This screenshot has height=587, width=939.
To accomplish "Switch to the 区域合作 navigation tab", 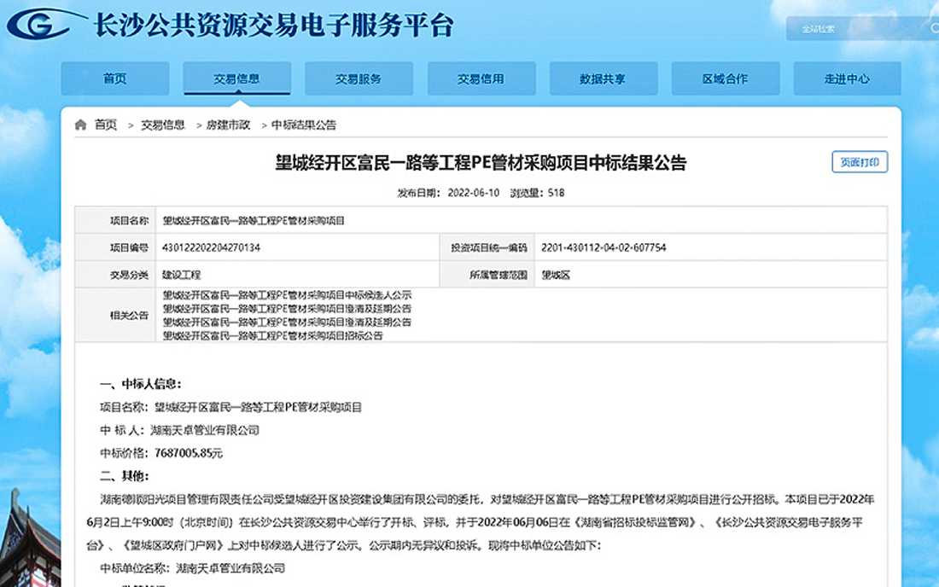I will (x=725, y=78).
